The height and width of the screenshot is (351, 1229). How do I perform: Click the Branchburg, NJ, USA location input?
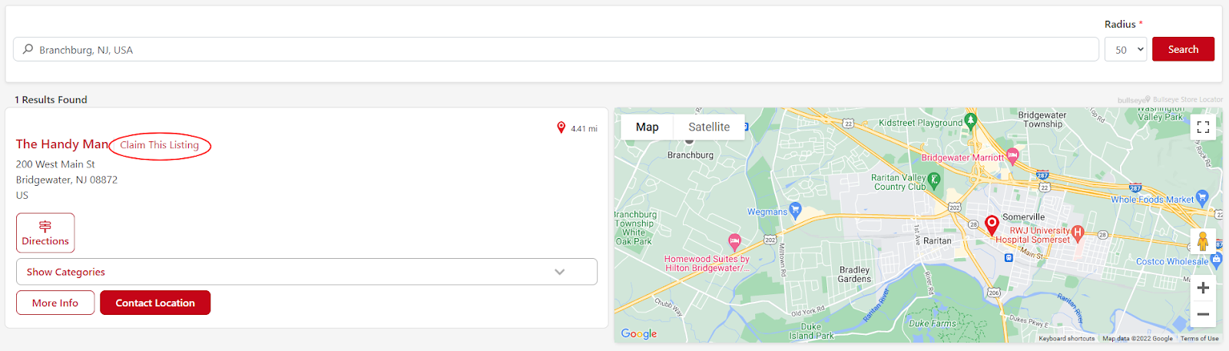point(556,49)
